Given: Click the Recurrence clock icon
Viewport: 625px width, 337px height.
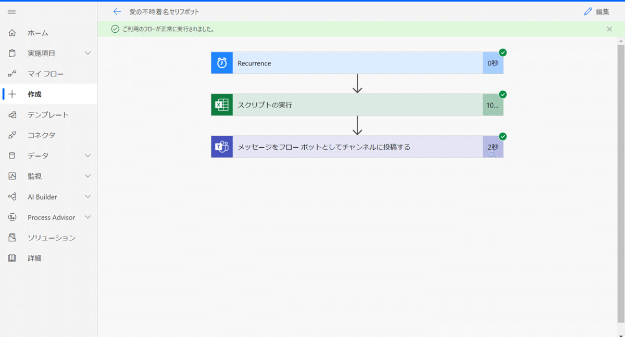Looking at the screenshot, I should pyautogui.click(x=222, y=63).
